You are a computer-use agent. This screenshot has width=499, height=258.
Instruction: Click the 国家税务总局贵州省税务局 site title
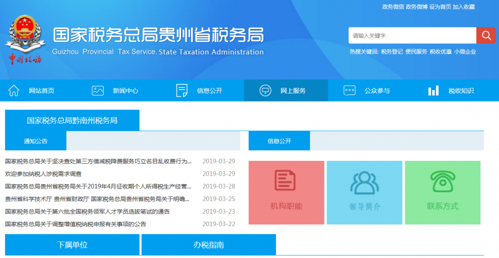pyautogui.click(x=158, y=35)
